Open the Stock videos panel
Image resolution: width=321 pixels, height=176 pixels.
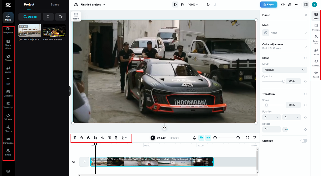pyautogui.click(x=8, y=44)
